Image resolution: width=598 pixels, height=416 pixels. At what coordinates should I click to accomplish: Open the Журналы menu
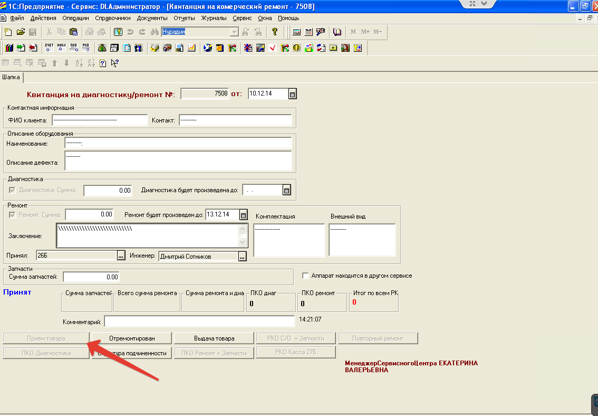click(x=214, y=18)
